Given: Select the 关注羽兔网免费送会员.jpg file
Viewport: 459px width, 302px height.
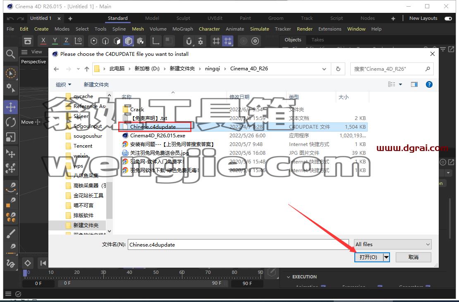Looking at the screenshot, I should click(x=159, y=153).
